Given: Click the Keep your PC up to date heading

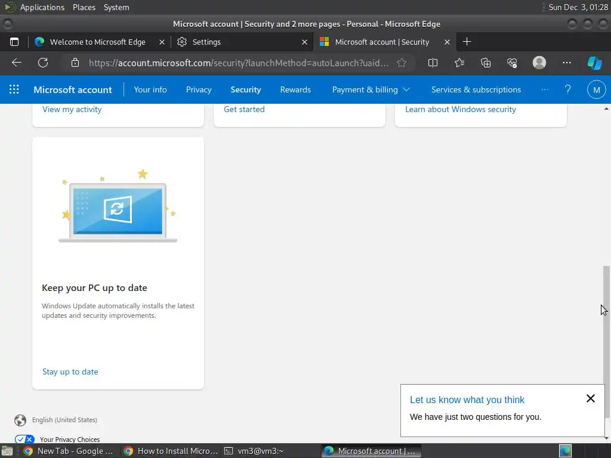Looking at the screenshot, I should coord(94,288).
